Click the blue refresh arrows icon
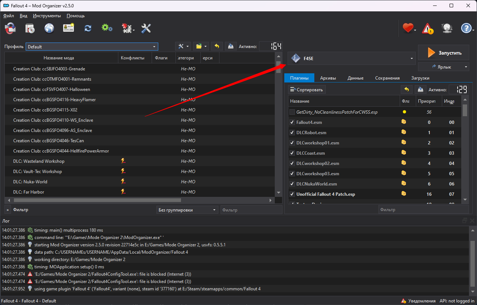 [88, 28]
